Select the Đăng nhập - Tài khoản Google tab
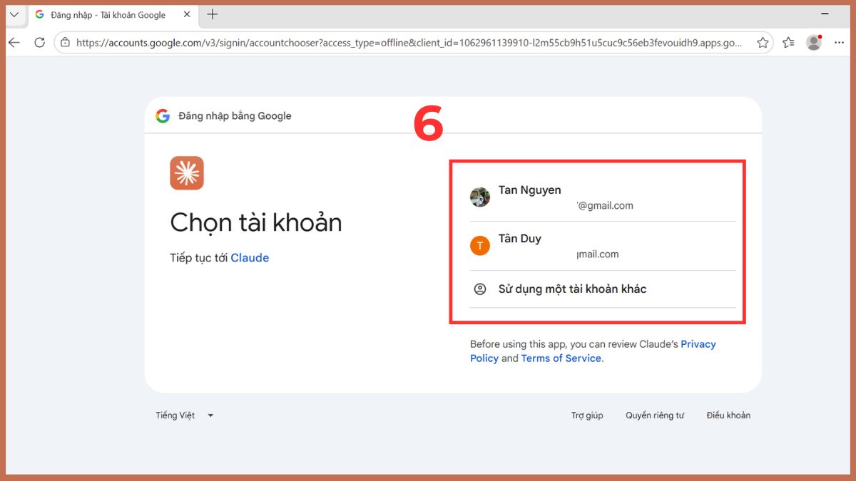The height and width of the screenshot is (481, 856). (113, 15)
